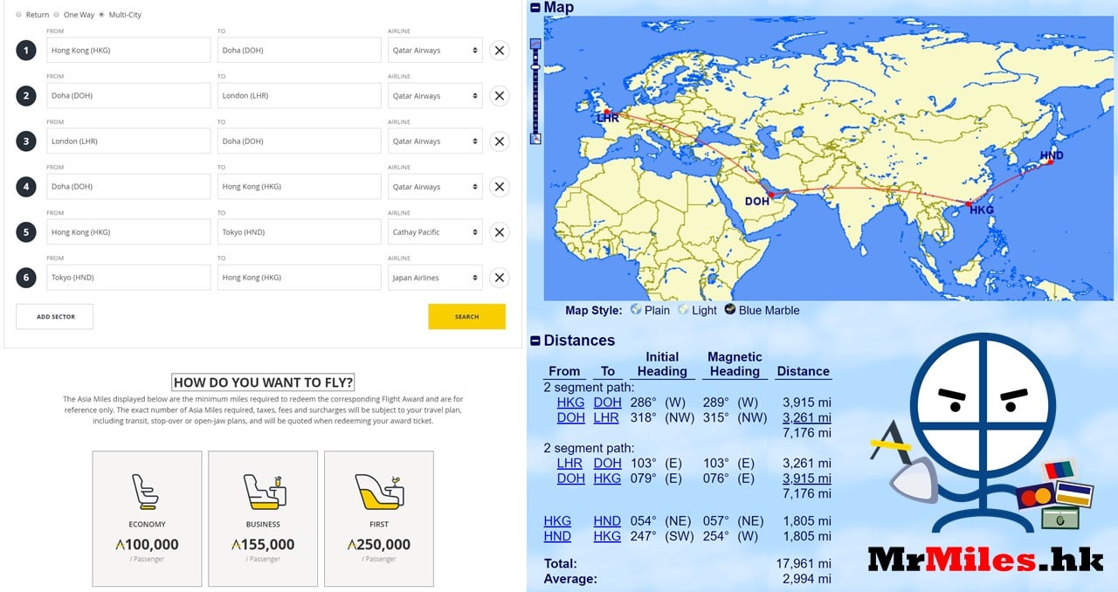The height and width of the screenshot is (592, 1118).
Task: Open the Cathay Pacific airline dropdown
Action: tap(435, 232)
